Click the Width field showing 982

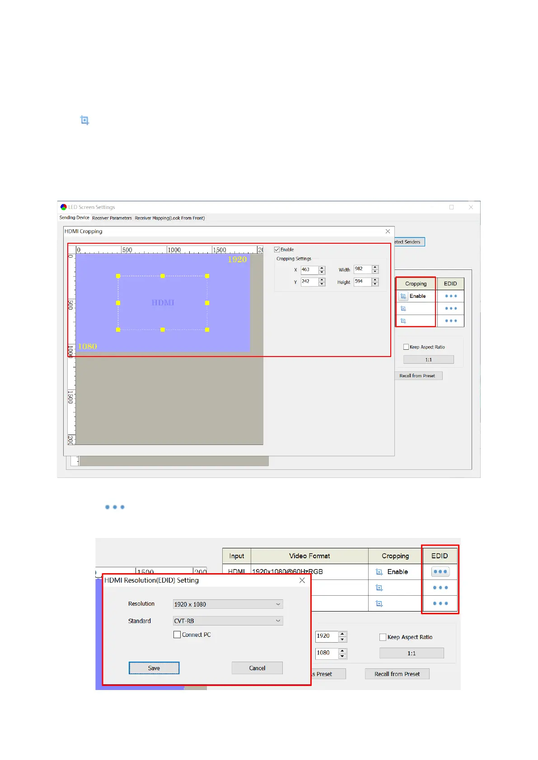coord(363,269)
